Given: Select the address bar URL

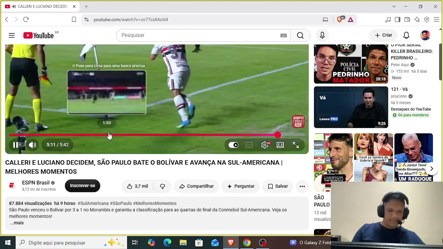Looking at the screenshot, I should [131, 20].
